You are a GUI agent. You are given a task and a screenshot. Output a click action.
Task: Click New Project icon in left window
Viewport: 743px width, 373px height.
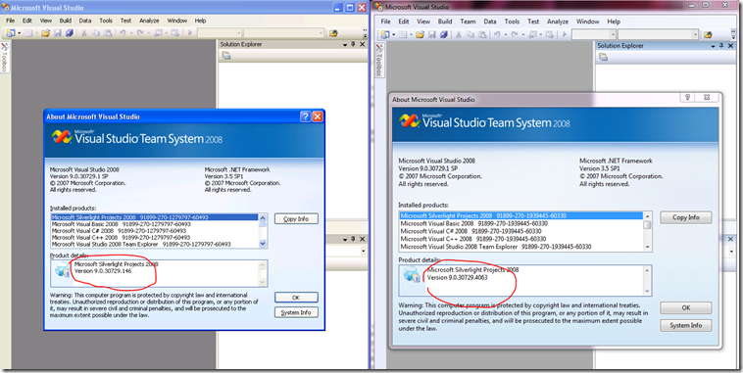coord(11,33)
